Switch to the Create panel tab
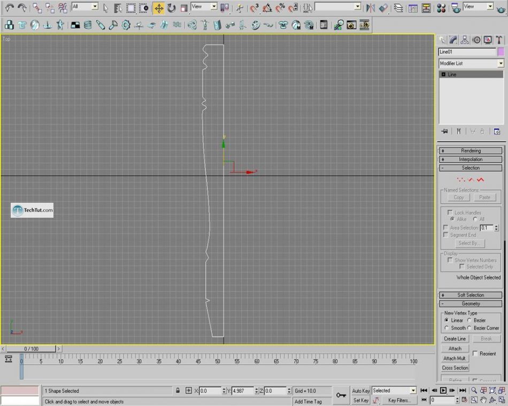Image resolution: width=508 pixels, height=406 pixels. coord(442,40)
